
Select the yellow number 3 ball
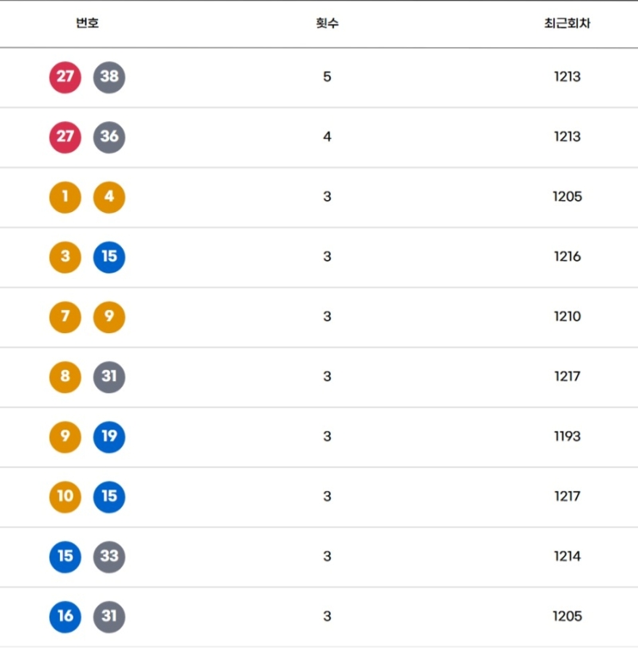(65, 257)
